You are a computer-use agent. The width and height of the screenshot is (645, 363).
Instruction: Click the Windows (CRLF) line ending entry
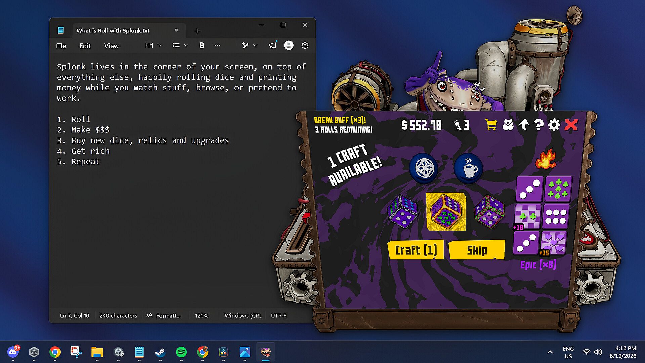click(243, 316)
